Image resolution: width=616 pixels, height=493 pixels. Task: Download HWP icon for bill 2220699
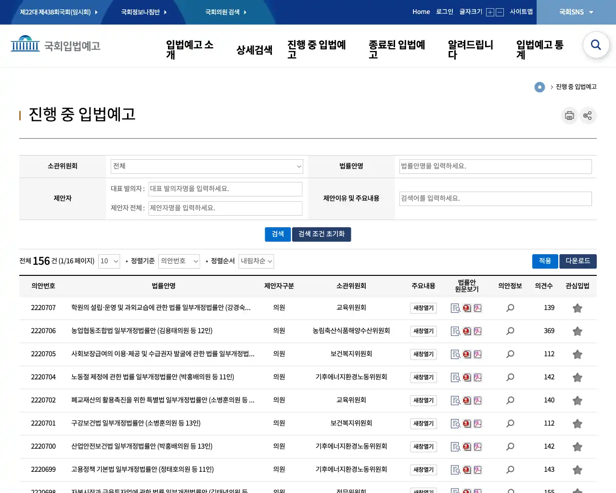pos(467,470)
